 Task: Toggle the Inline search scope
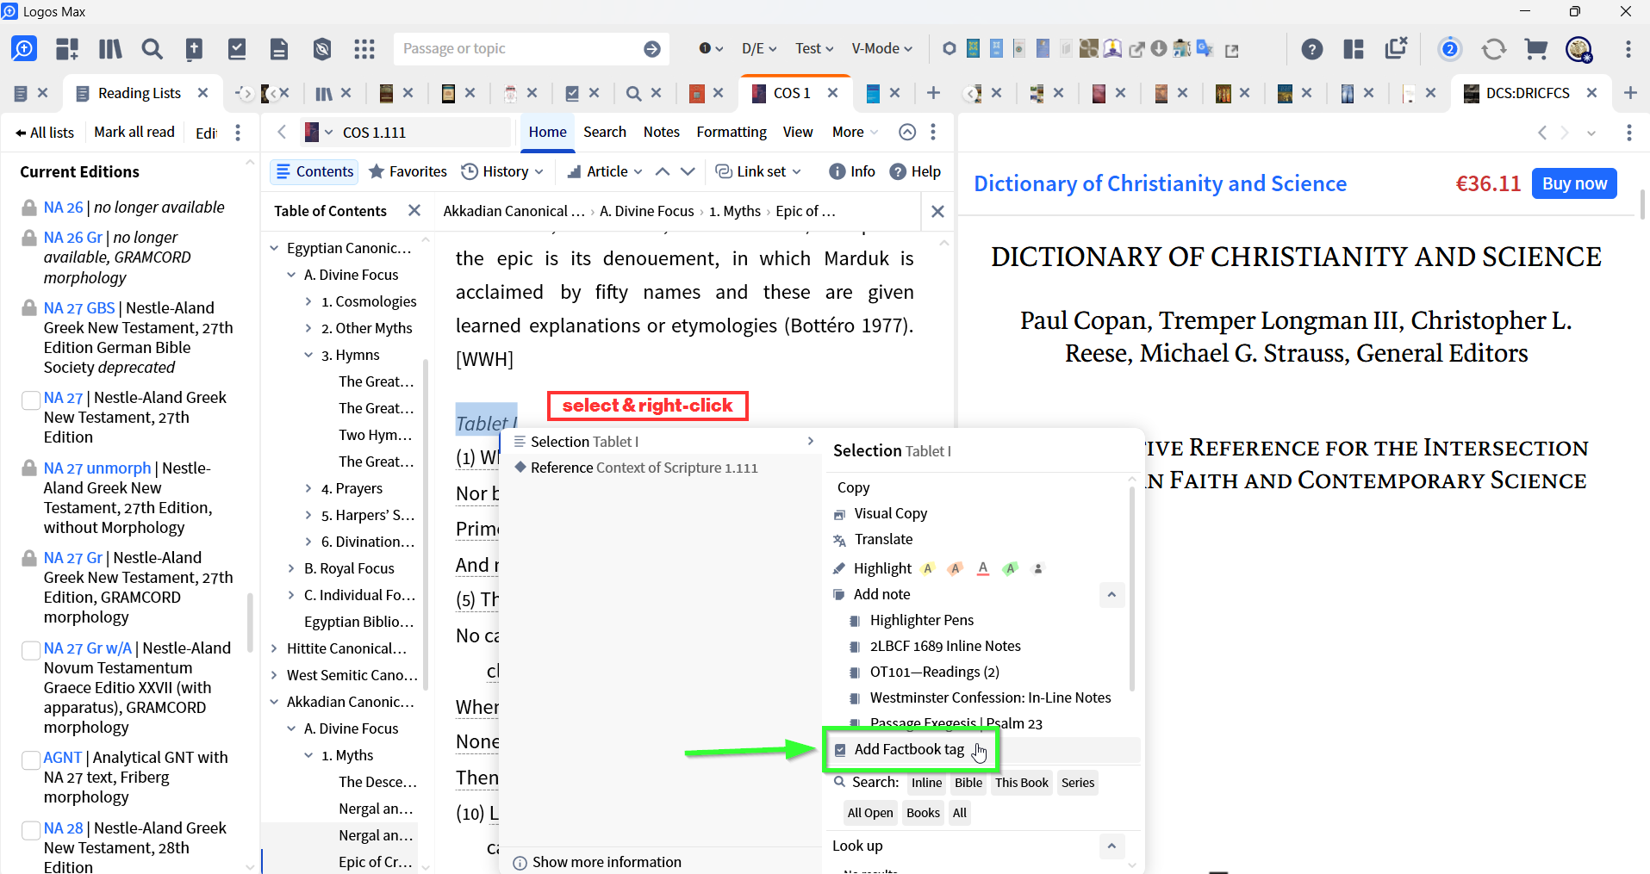(x=926, y=783)
